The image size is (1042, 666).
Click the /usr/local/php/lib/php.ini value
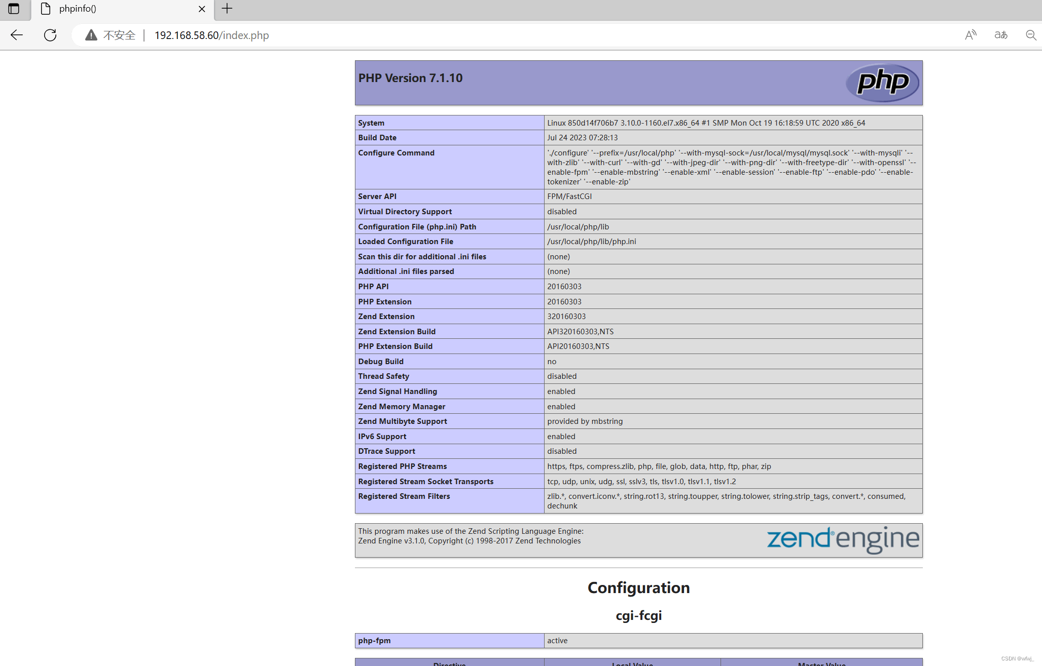tap(592, 242)
